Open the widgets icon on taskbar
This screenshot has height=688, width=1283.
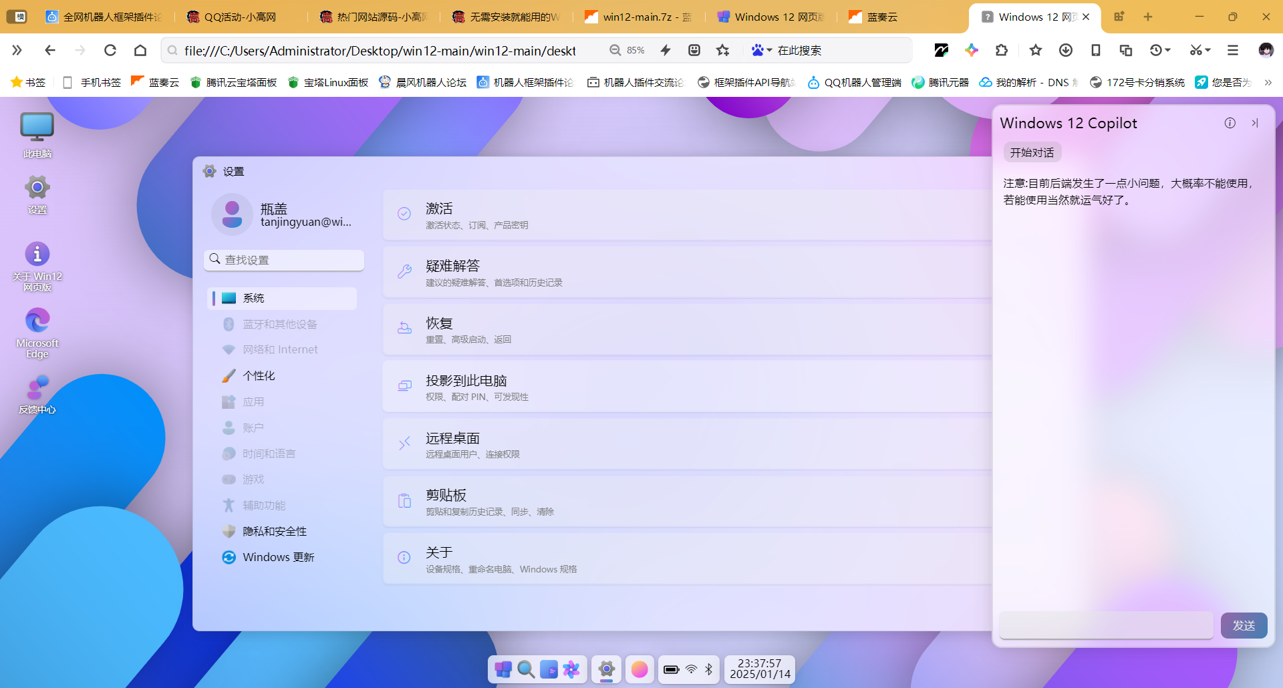(549, 669)
